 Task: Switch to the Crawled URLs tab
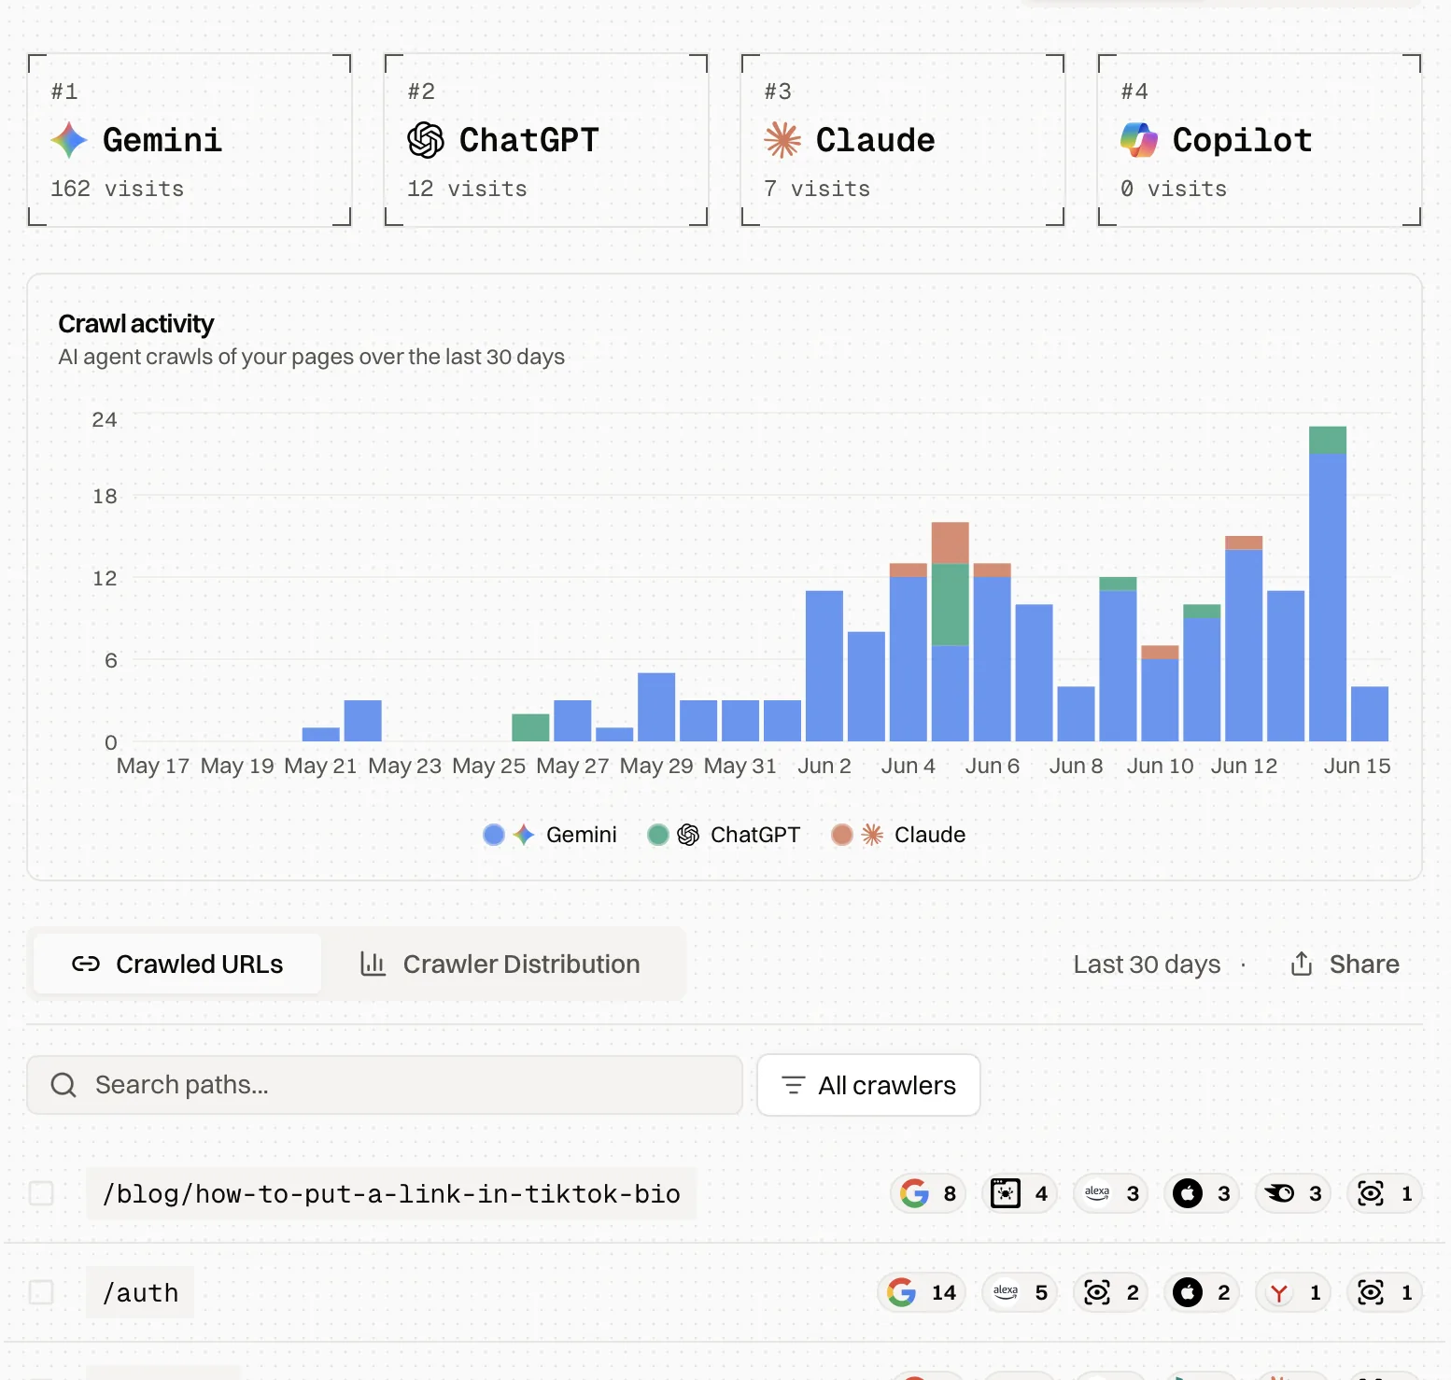tap(177, 964)
